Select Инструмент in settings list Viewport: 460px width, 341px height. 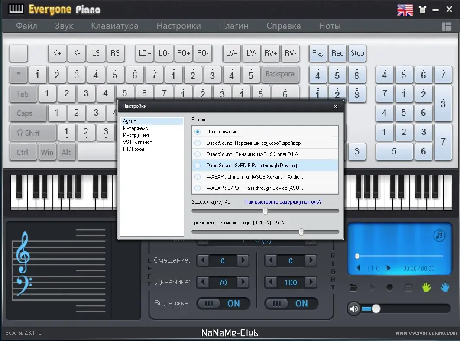pos(152,135)
